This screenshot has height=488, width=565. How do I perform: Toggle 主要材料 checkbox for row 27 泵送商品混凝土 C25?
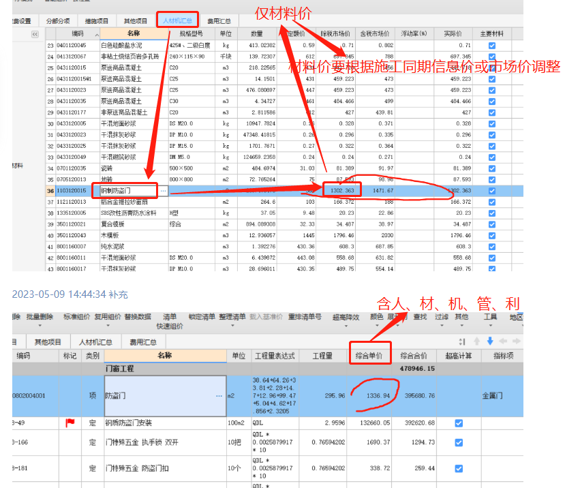[x=492, y=90]
